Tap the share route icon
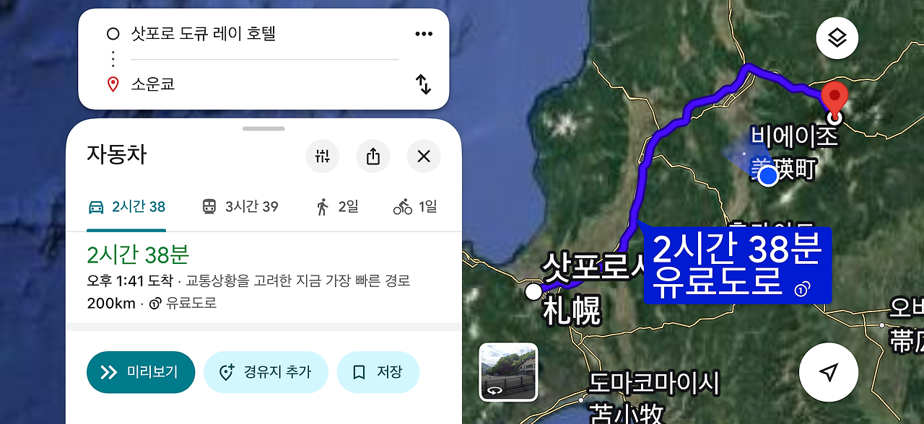Viewport: 924px width, 424px height. 373,156
